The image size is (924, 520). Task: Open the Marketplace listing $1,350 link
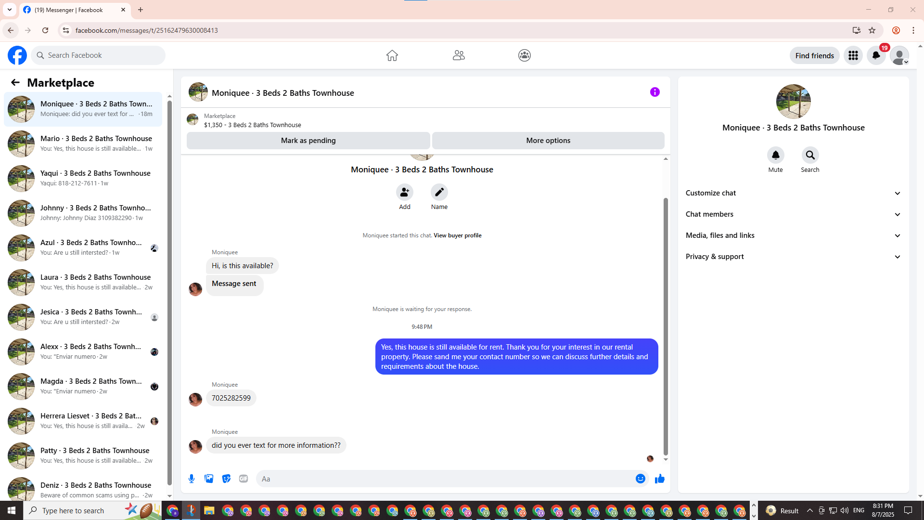pos(253,125)
